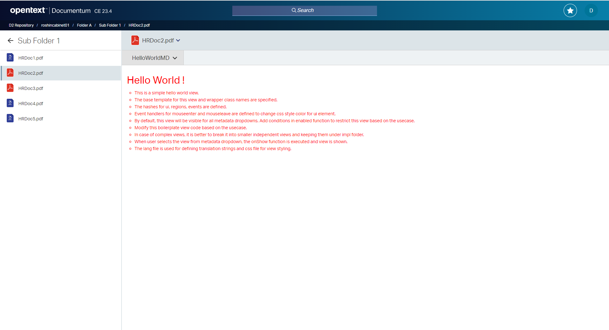Open the document name dropdown in viewer header
Image resolution: width=609 pixels, height=330 pixels.
click(x=178, y=41)
